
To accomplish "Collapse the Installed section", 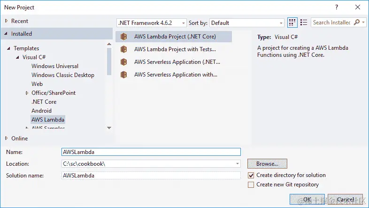I will 6,34.
